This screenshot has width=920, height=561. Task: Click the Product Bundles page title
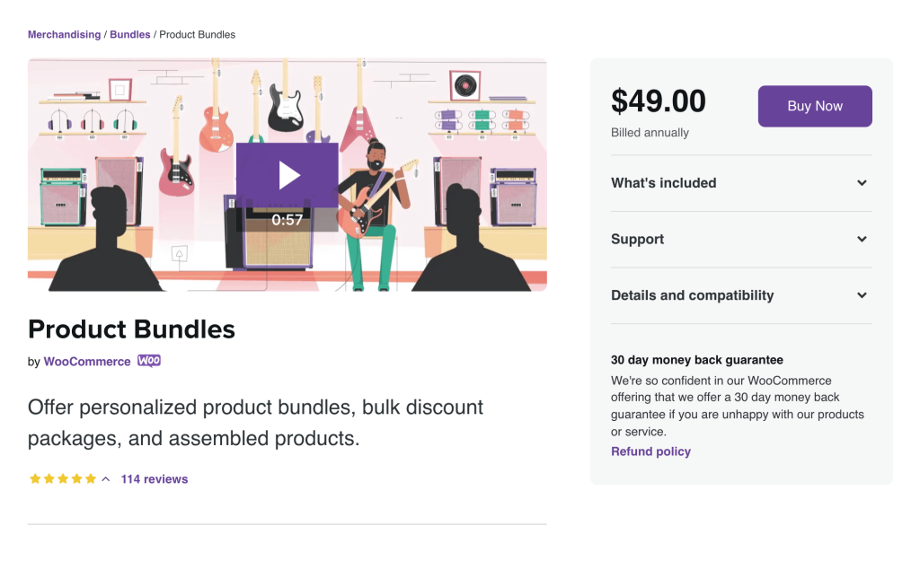(131, 329)
